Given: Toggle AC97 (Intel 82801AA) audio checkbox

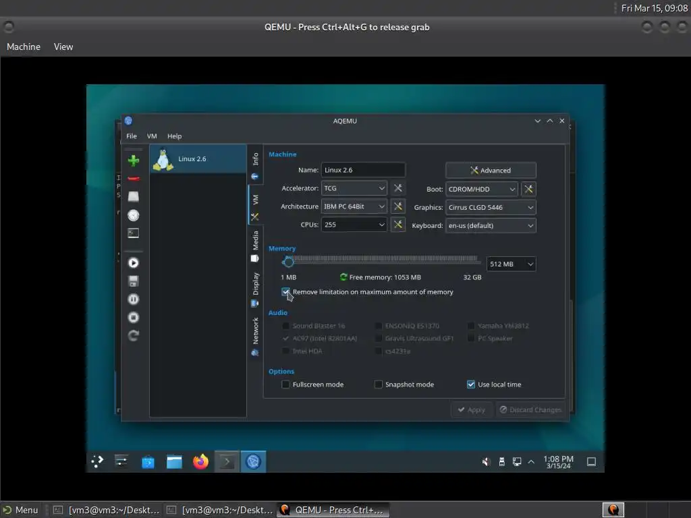Looking at the screenshot, I should [285, 339].
